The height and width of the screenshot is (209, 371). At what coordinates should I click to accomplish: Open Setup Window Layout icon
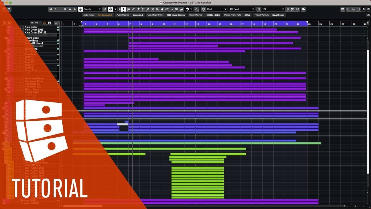coord(363,9)
